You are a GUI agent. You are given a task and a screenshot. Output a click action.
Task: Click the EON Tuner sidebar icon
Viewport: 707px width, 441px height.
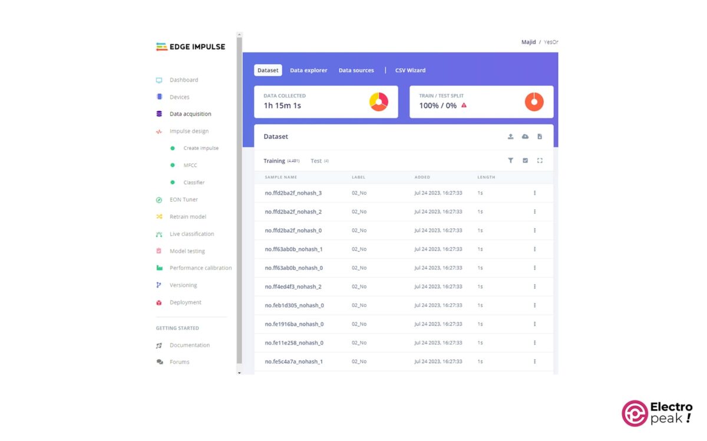(x=159, y=200)
